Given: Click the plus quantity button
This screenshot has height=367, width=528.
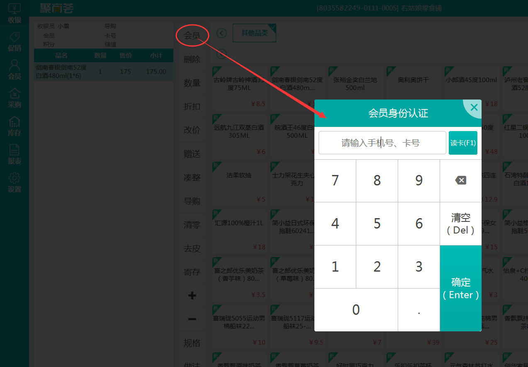Looking at the screenshot, I should pos(192,296).
